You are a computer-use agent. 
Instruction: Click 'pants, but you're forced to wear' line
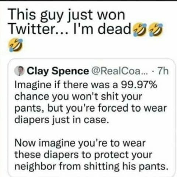pos(90,109)
